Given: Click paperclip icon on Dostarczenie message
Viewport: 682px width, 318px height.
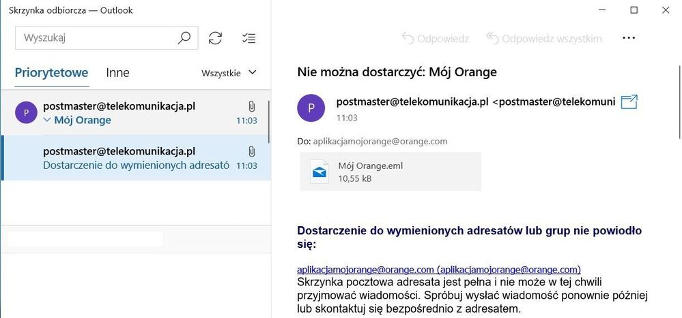Looking at the screenshot, I should (251, 151).
